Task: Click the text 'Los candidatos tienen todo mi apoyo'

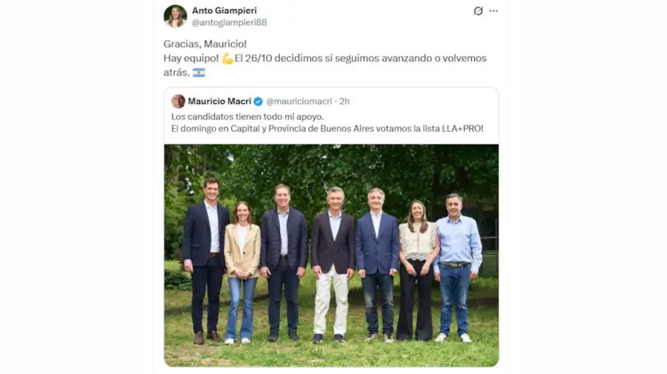Action: click(x=248, y=116)
